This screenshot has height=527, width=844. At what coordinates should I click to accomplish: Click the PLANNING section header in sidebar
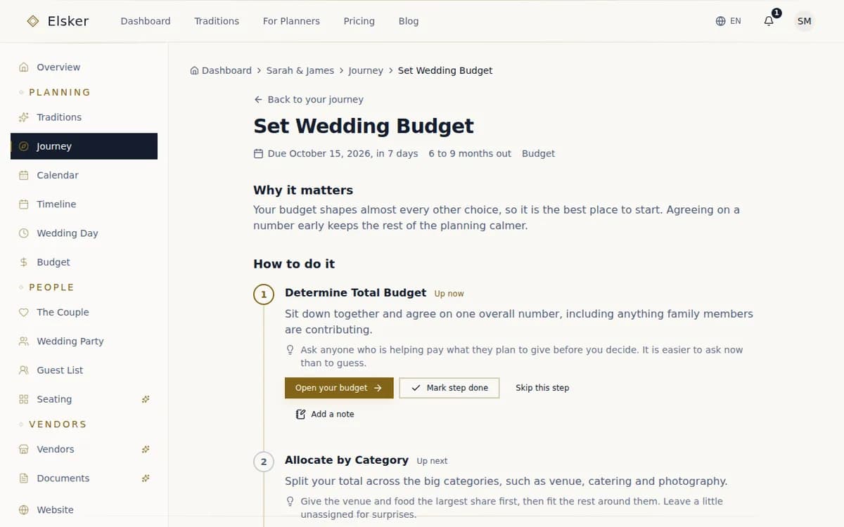click(x=60, y=92)
